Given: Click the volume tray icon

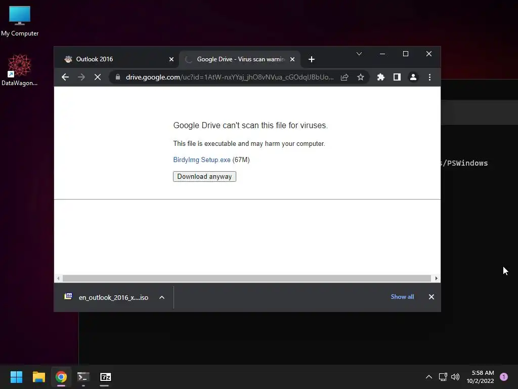Looking at the screenshot, I should [455, 377].
